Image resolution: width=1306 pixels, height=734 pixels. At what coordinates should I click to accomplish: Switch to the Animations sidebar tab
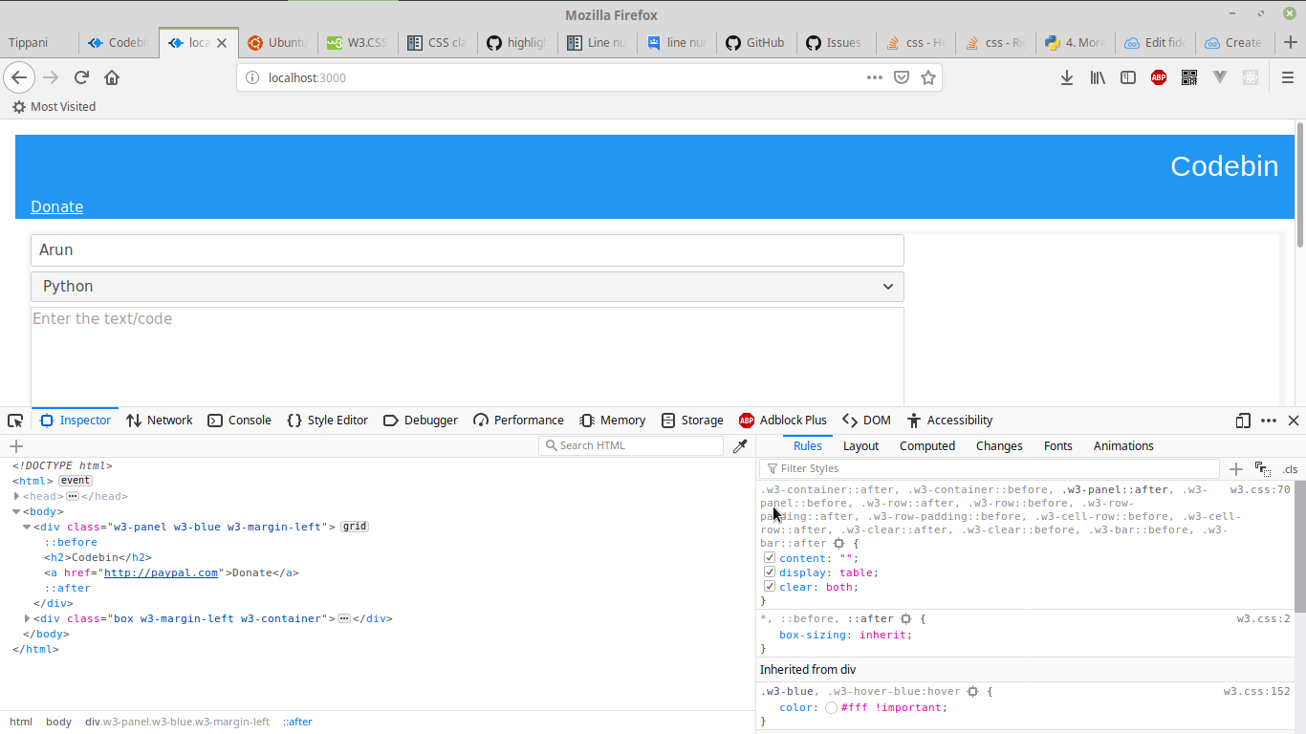1123,446
